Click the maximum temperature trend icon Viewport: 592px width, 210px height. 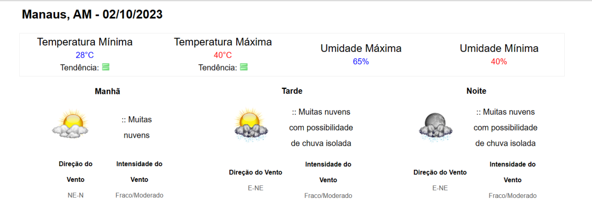(x=244, y=67)
